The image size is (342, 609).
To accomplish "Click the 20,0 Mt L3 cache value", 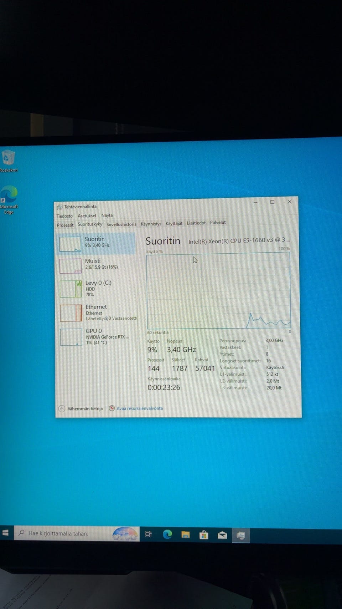I will (x=274, y=388).
